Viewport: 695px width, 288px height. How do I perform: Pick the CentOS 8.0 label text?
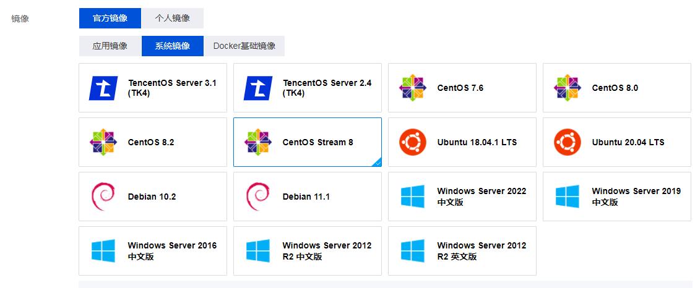coord(615,88)
